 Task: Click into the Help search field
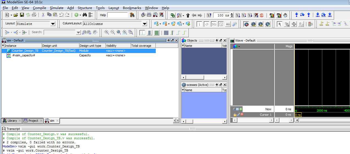pos(117,15)
